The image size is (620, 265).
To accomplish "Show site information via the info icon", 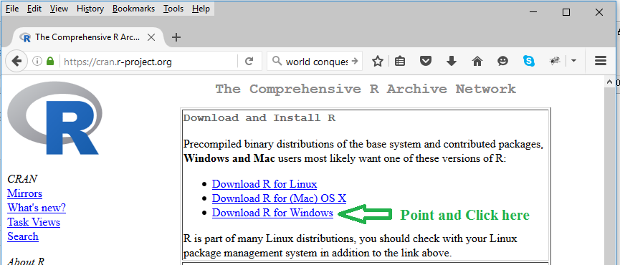I will (x=37, y=61).
